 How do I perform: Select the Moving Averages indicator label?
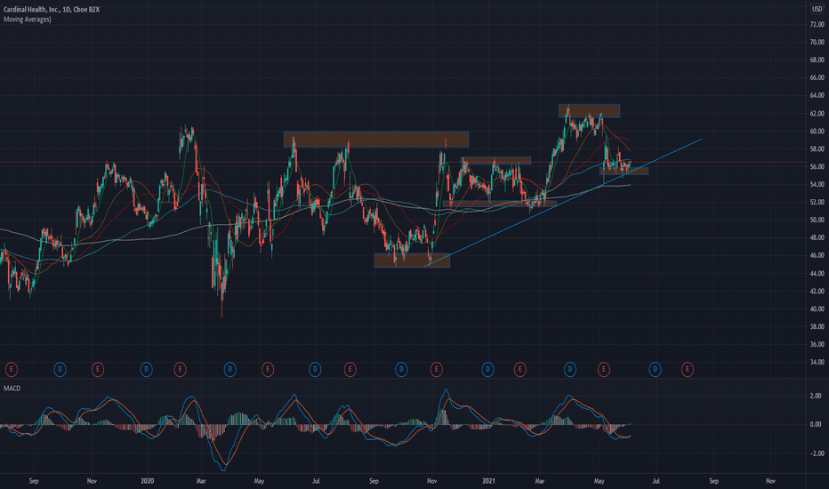point(27,19)
